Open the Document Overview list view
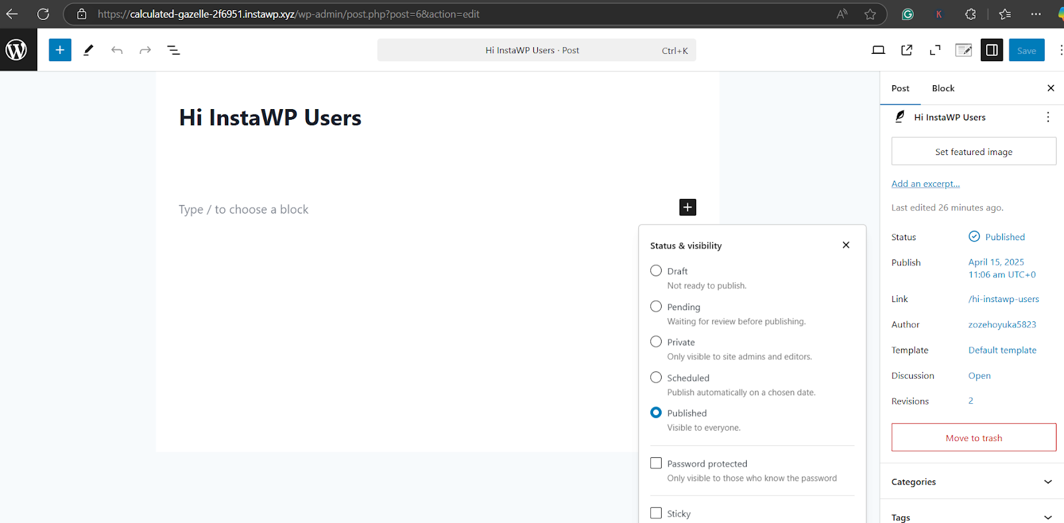This screenshot has height=523, width=1064. tap(174, 50)
